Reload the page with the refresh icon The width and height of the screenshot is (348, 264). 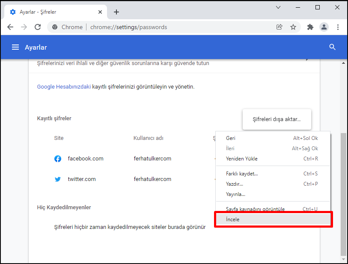[38, 27]
